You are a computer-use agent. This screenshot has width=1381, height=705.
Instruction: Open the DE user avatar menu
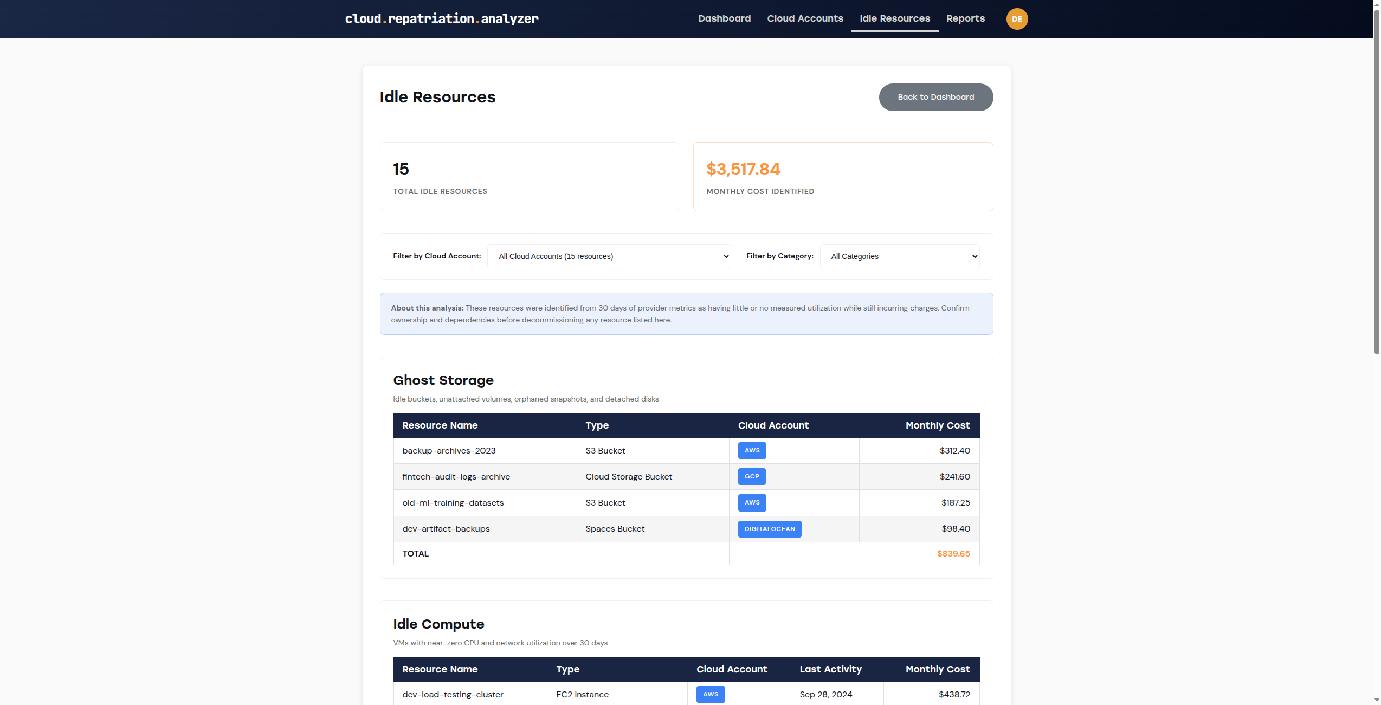click(1017, 19)
